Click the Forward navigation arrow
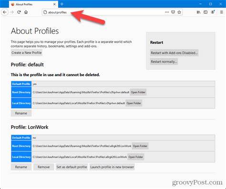 (12, 12)
